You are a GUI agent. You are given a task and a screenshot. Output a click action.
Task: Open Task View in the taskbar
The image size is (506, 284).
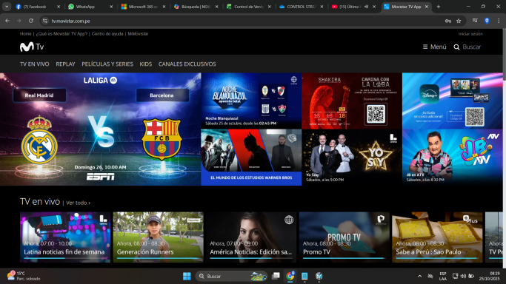(x=276, y=276)
